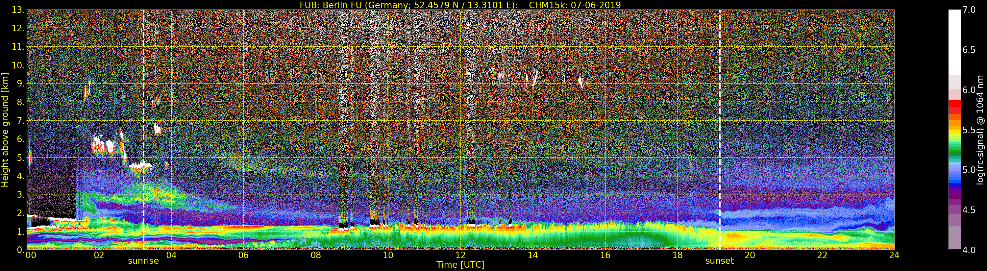Click the height axis tick label "9."
This screenshot has width=987, height=271.
coord(20,84)
